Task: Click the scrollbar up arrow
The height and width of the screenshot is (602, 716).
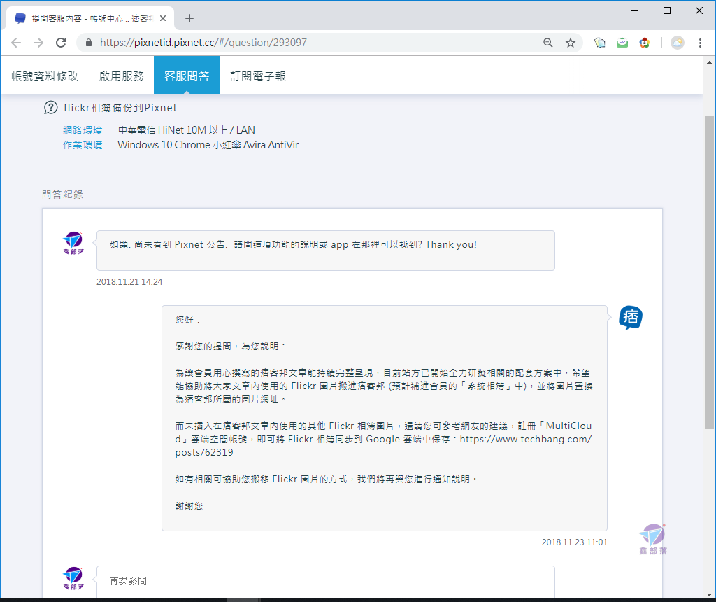Action: [x=709, y=62]
